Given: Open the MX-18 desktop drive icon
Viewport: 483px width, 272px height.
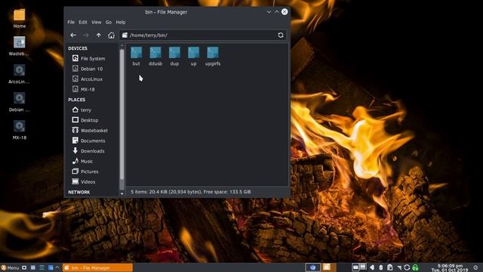Looking at the screenshot, I should click(x=19, y=130).
